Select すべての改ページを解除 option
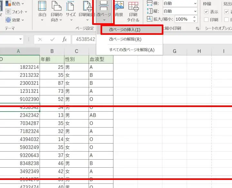Screen dimensions: 232x188 (x=131, y=50)
